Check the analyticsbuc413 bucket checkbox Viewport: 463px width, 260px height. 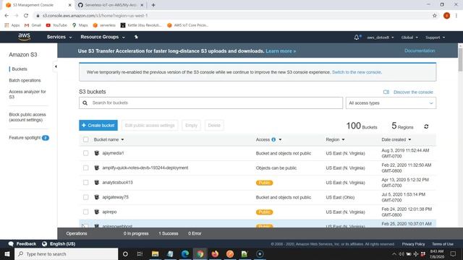(85, 183)
